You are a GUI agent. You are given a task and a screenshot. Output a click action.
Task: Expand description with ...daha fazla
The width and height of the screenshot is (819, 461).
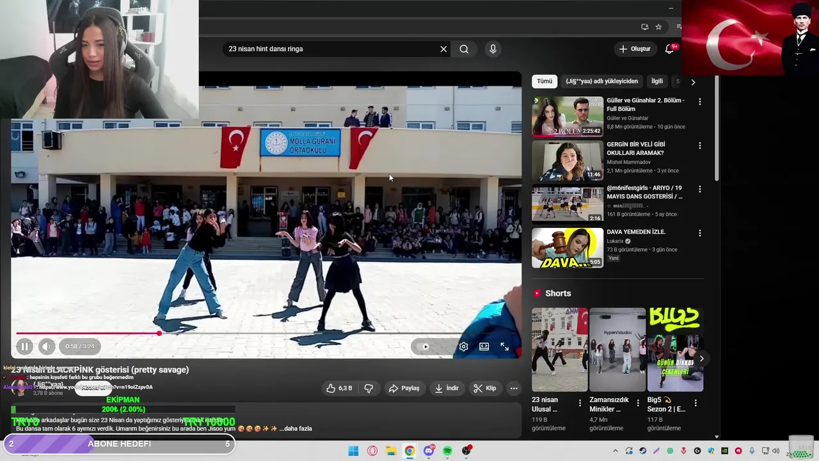(296, 428)
